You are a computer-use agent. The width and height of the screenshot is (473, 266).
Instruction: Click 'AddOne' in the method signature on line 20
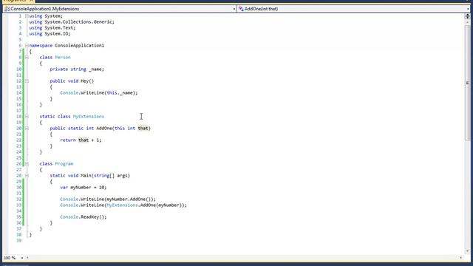[103, 128]
